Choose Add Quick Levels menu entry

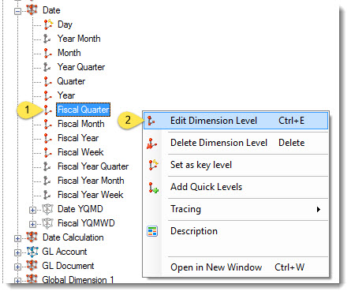point(236,187)
